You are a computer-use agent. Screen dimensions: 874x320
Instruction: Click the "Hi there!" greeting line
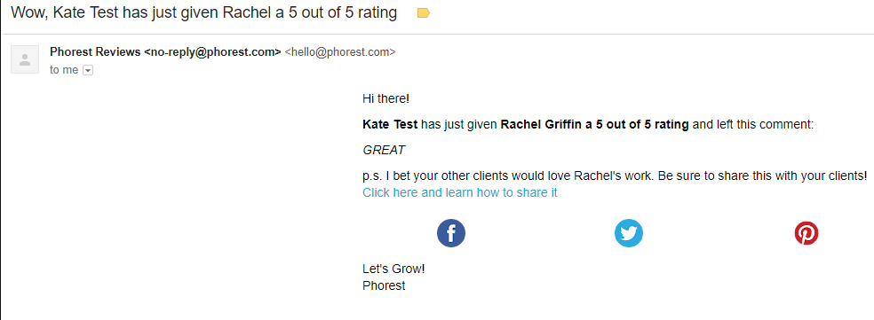(x=385, y=99)
